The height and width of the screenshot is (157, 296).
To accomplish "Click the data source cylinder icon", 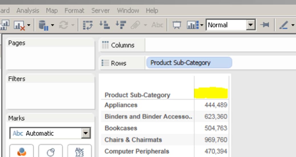I will tap(43, 25).
